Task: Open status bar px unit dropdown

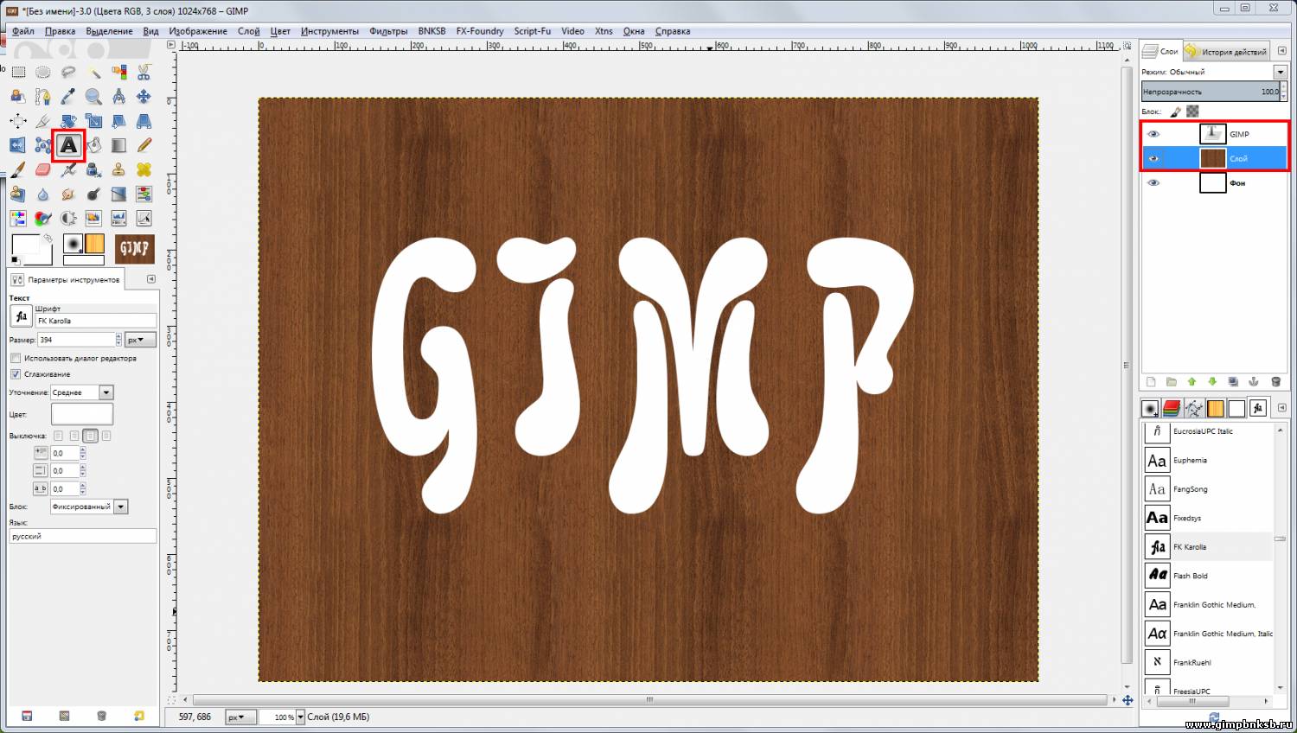Action: click(x=240, y=717)
